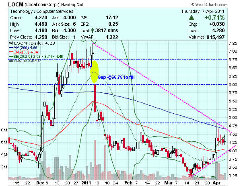Click the tall red gap-down candle below 6.00
This screenshot has height=186, width=241.
click(x=95, y=98)
